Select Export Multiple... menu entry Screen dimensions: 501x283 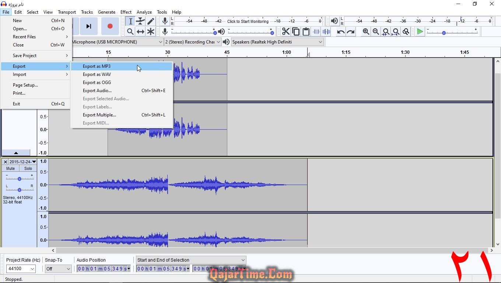[x=99, y=115]
